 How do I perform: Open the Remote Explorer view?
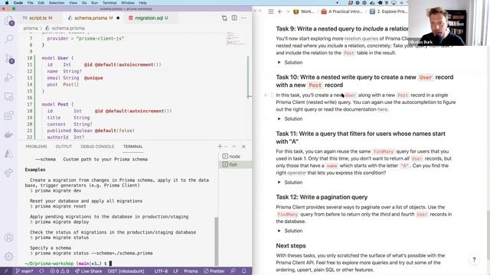[9, 97]
